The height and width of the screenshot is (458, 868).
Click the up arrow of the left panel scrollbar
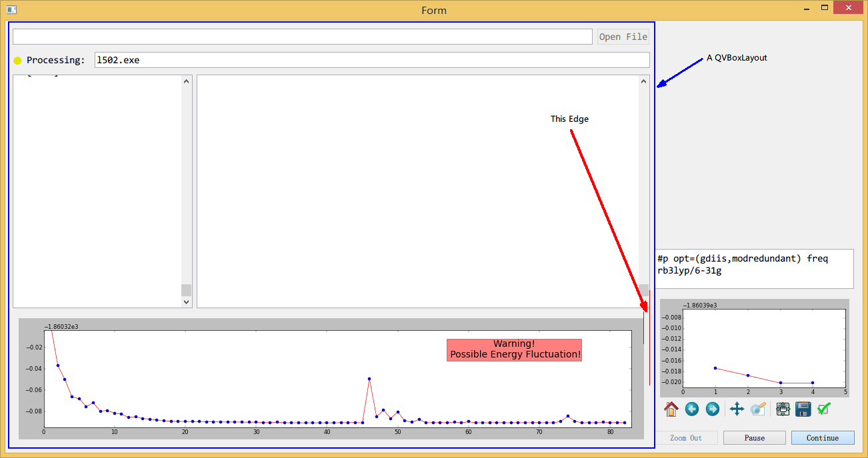(186, 81)
